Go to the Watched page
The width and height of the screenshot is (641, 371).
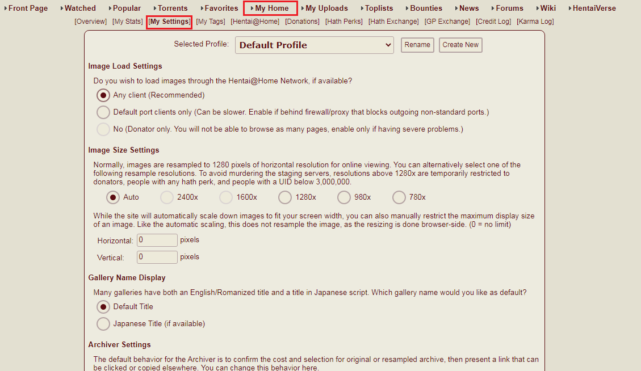(x=80, y=8)
